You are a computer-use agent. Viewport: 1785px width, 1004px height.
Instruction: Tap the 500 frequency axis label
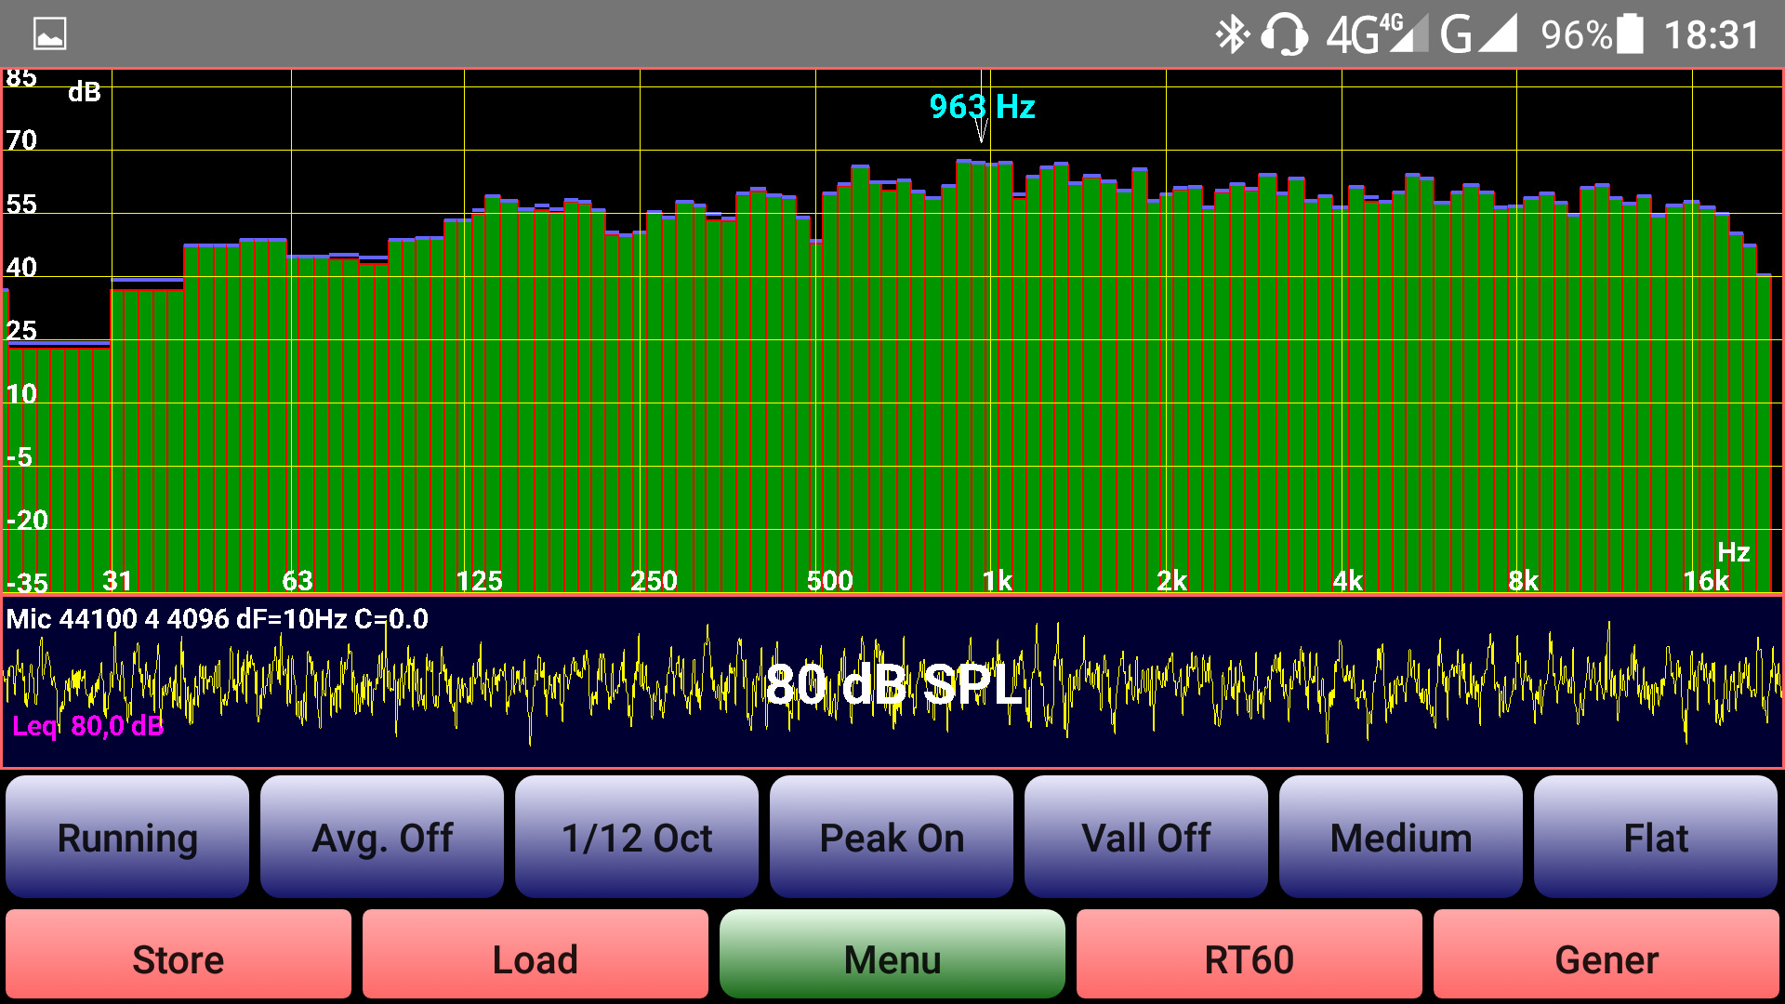(829, 581)
